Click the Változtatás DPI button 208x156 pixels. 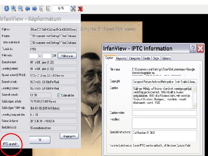67,56
